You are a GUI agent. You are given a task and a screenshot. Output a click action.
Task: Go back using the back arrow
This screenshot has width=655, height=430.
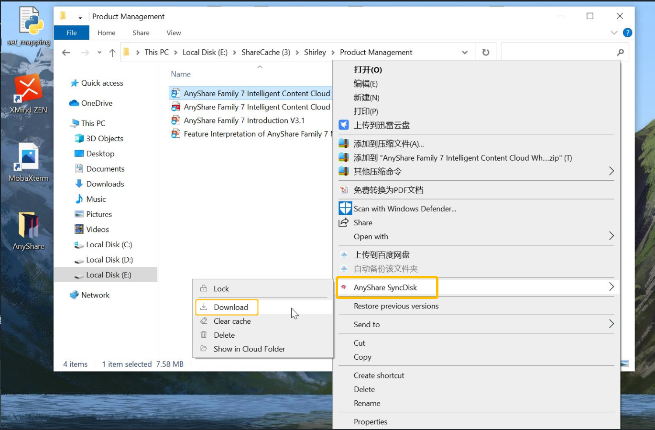pos(66,53)
